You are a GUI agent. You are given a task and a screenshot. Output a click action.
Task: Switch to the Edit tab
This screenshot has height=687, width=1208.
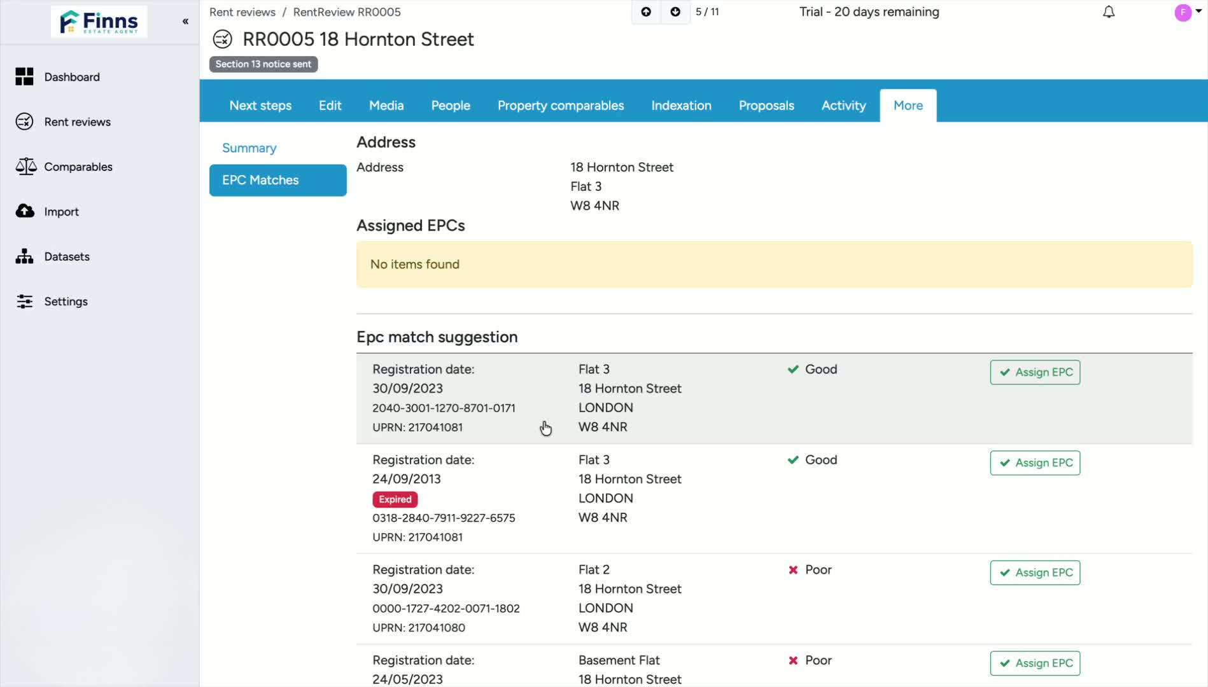[x=330, y=106]
